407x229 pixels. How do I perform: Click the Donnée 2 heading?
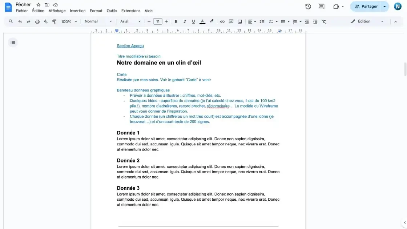(128, 160)
